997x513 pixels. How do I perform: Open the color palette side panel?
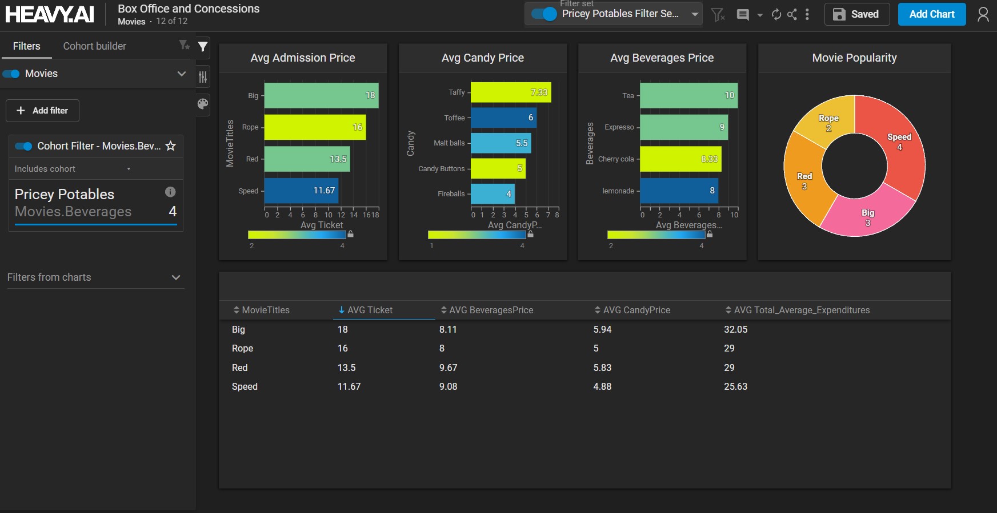click(203, 104)
